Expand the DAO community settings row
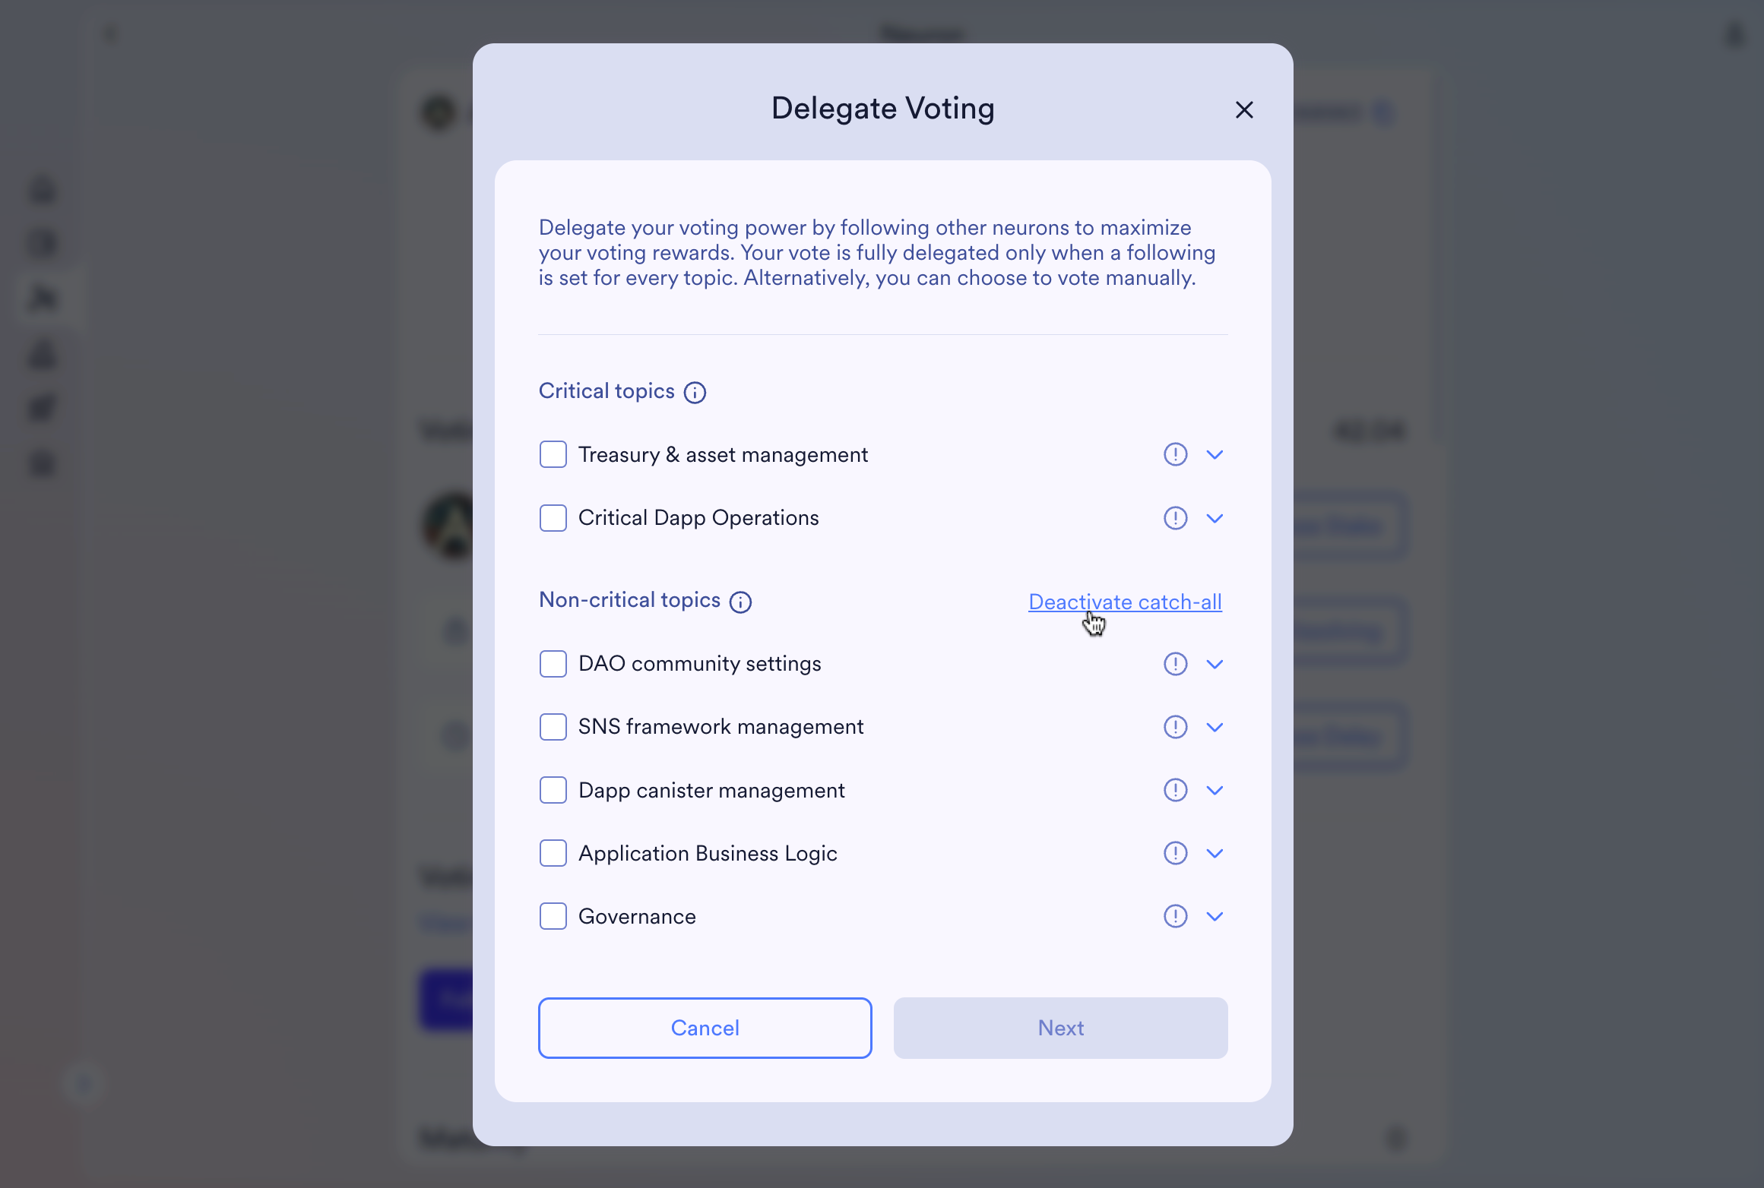The width and height of the screenshot is (1764, 1188). [1215, 664]
